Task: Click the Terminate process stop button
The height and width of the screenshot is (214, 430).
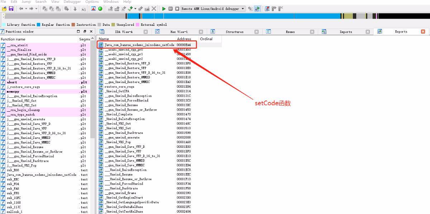Action: coord(177,9)
